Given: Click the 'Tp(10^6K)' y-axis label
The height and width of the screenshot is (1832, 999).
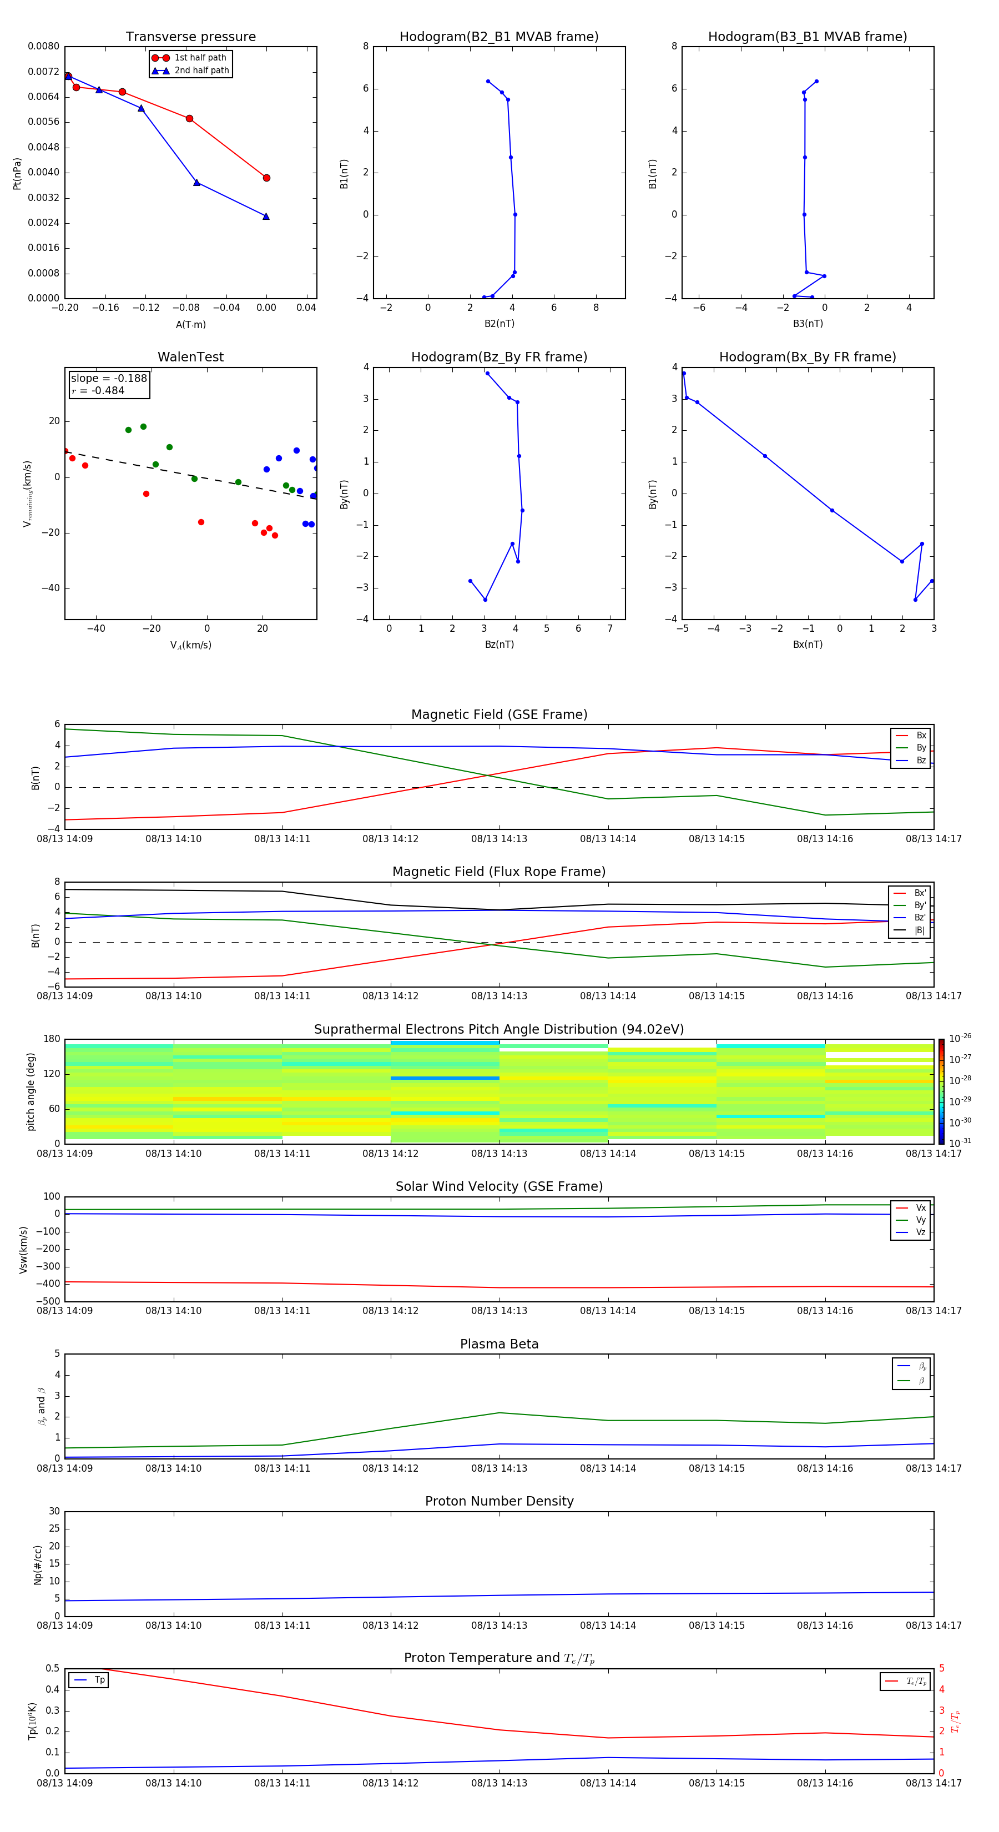Looking at the screenshot, I should pyautogui.click(x=33, y=1721).
